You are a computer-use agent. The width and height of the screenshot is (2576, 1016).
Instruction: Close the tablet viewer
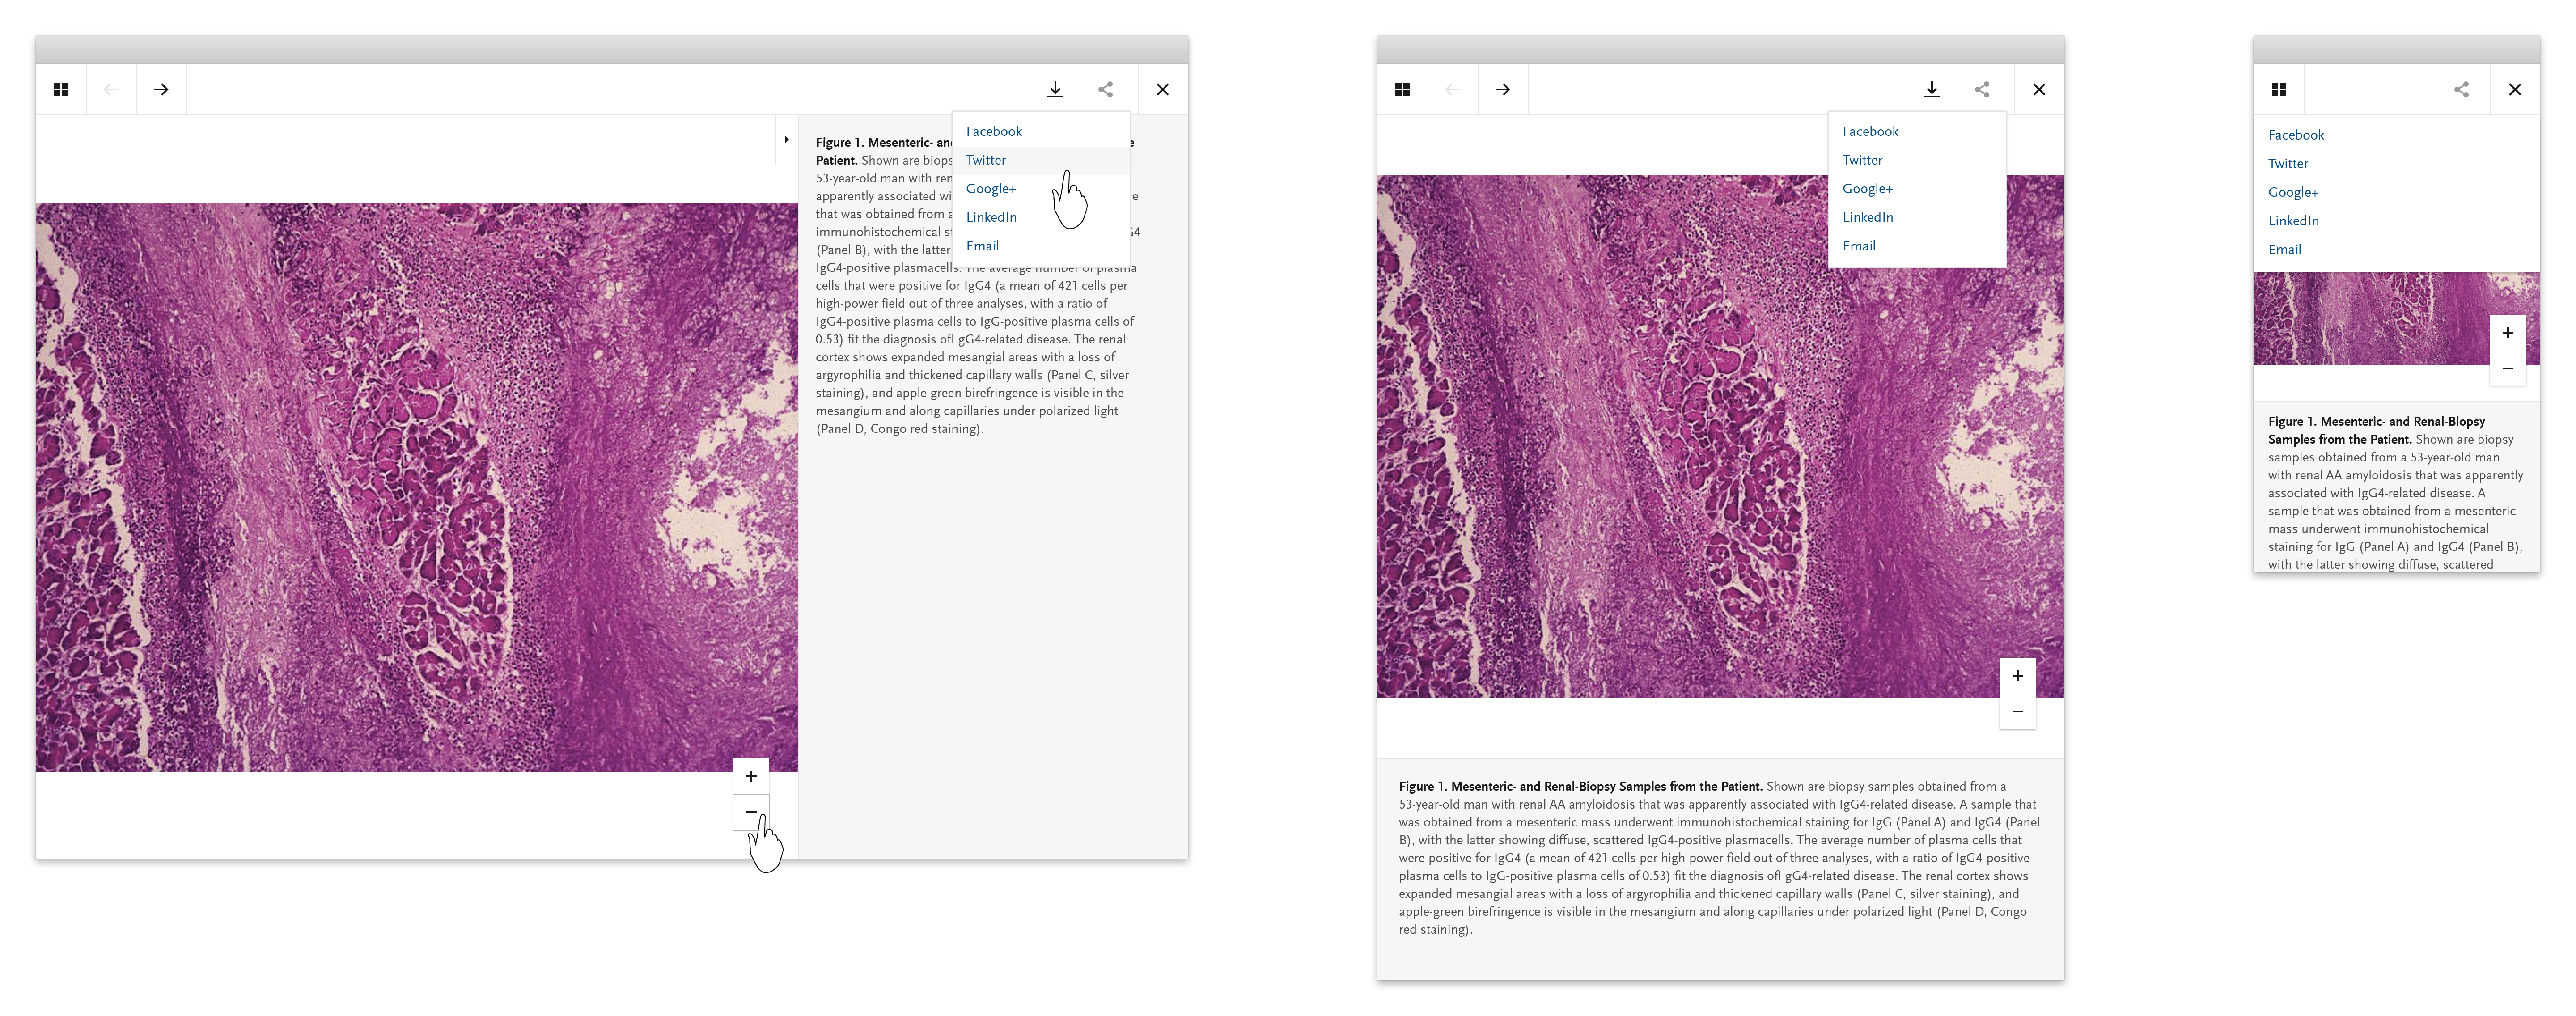tap(2039, 90)
